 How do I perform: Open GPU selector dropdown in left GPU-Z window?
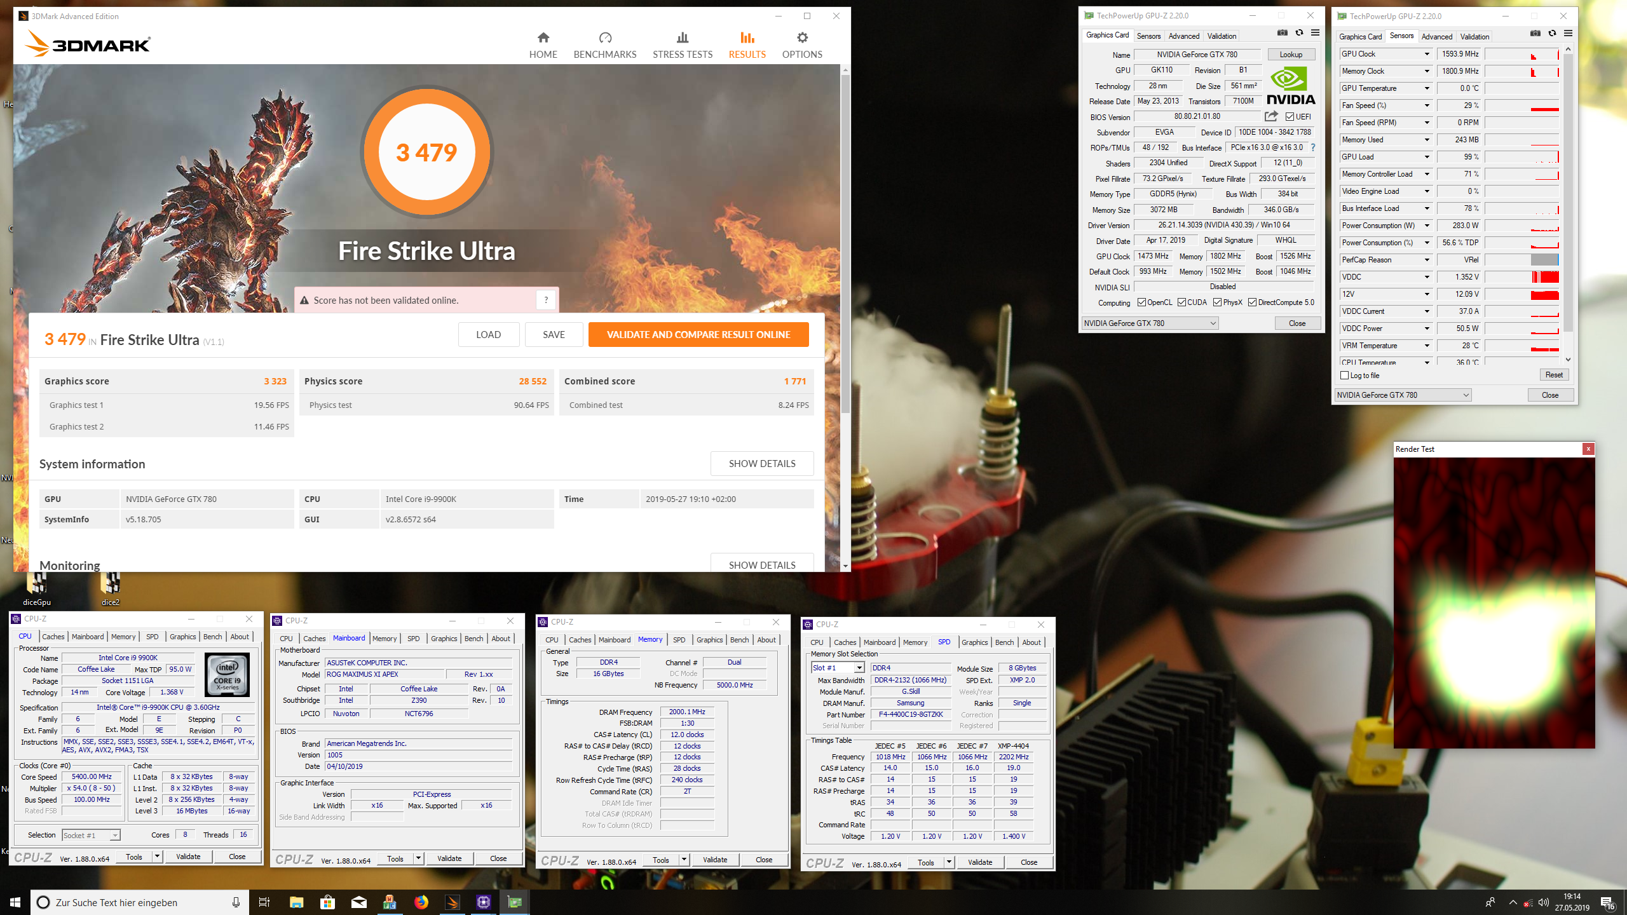click(1150, 323)
